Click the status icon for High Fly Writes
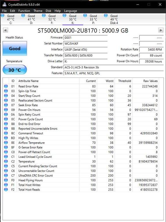Image resolution: width=166 pixels, height=222 pixels. pyautogui.click(x=6, y=138)
